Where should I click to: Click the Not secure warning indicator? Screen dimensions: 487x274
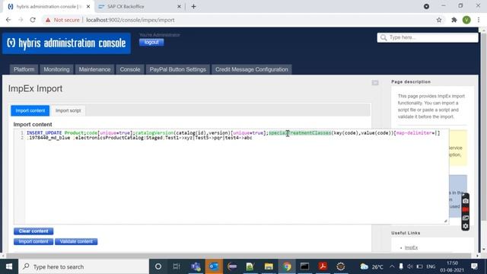coord(62,20)
